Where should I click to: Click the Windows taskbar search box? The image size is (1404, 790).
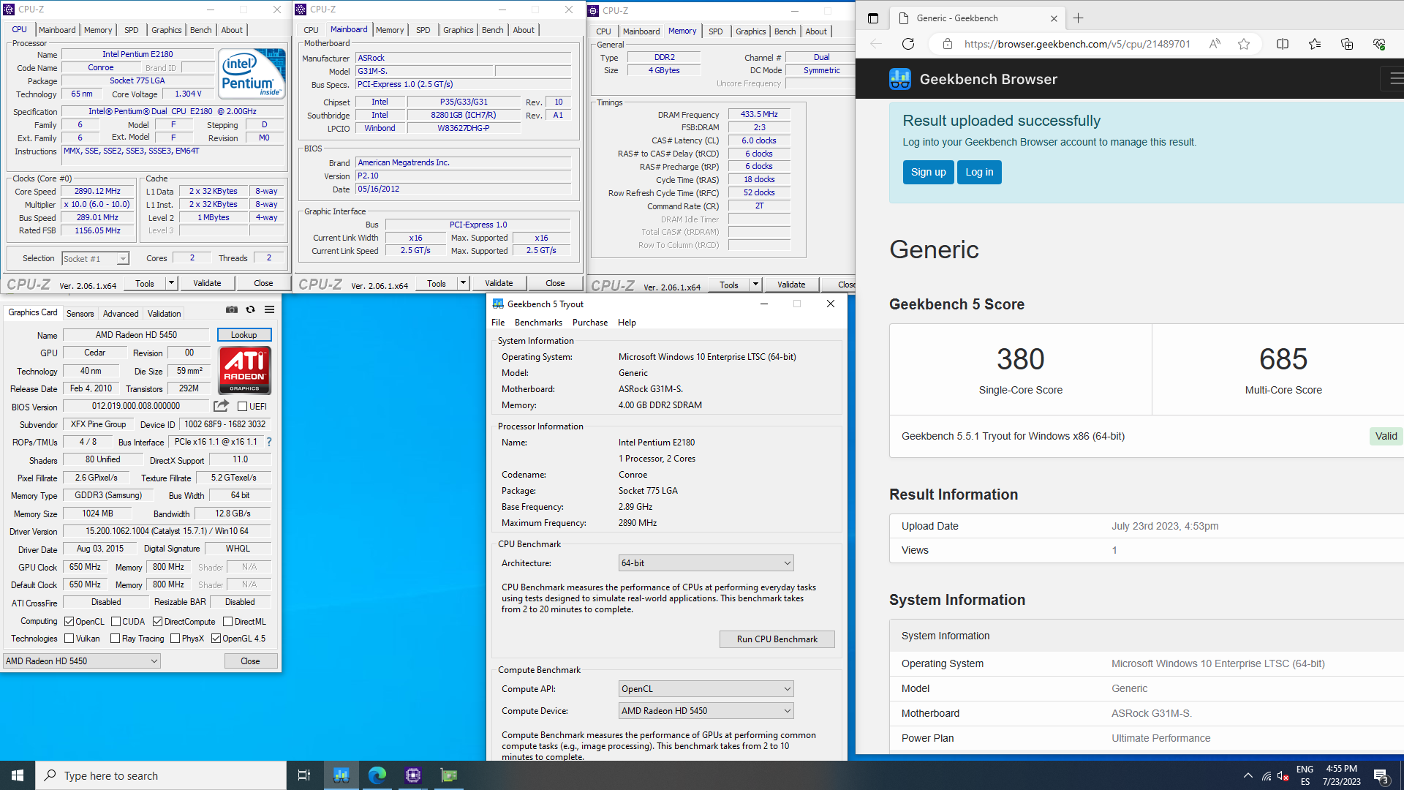pyautogui.click(x=161, y=775)
